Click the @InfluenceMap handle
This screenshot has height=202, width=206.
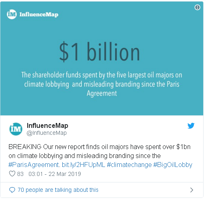46,133
